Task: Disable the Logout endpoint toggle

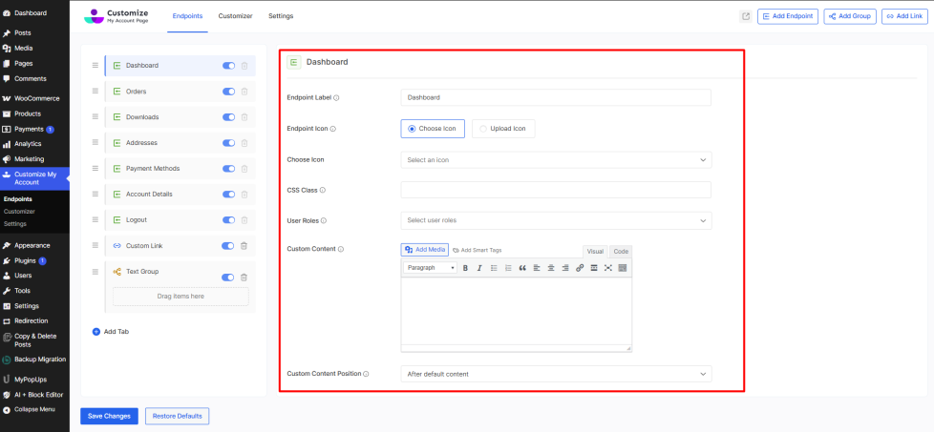Action: coord(228,220)
